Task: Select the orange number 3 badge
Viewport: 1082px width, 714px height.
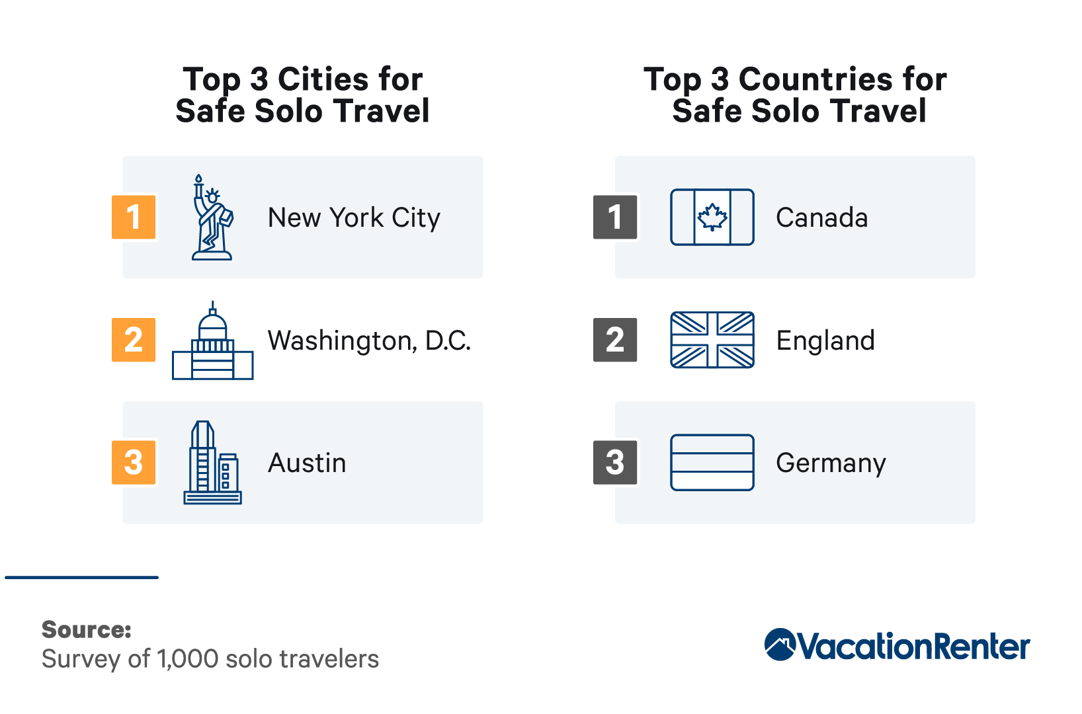Action: 134,463
